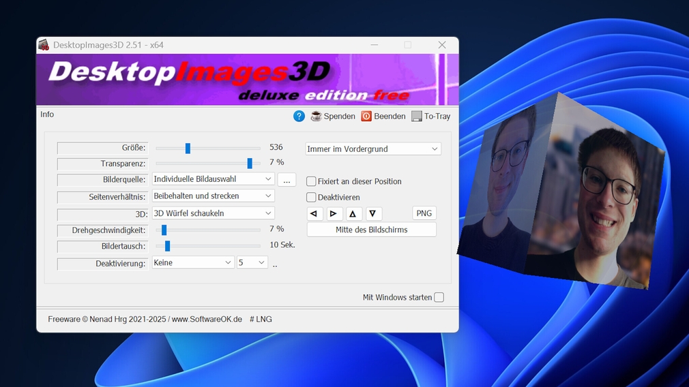This screenshot has width=689, height=387.
Task: Open the Info menu
Action: [x=47, y=114]
